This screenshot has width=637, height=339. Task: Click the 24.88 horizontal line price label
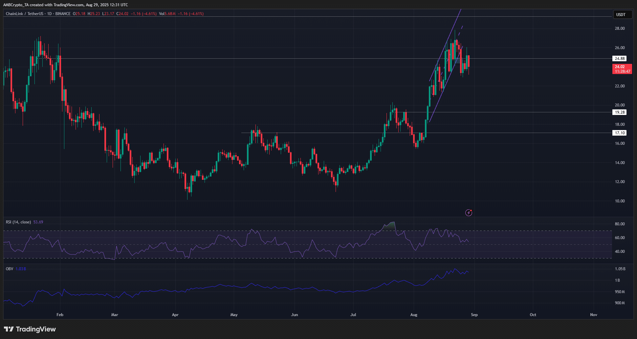coord(620,59)
